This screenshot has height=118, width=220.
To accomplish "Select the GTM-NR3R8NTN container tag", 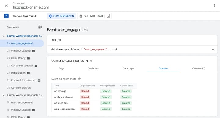I will pos(61,16).
